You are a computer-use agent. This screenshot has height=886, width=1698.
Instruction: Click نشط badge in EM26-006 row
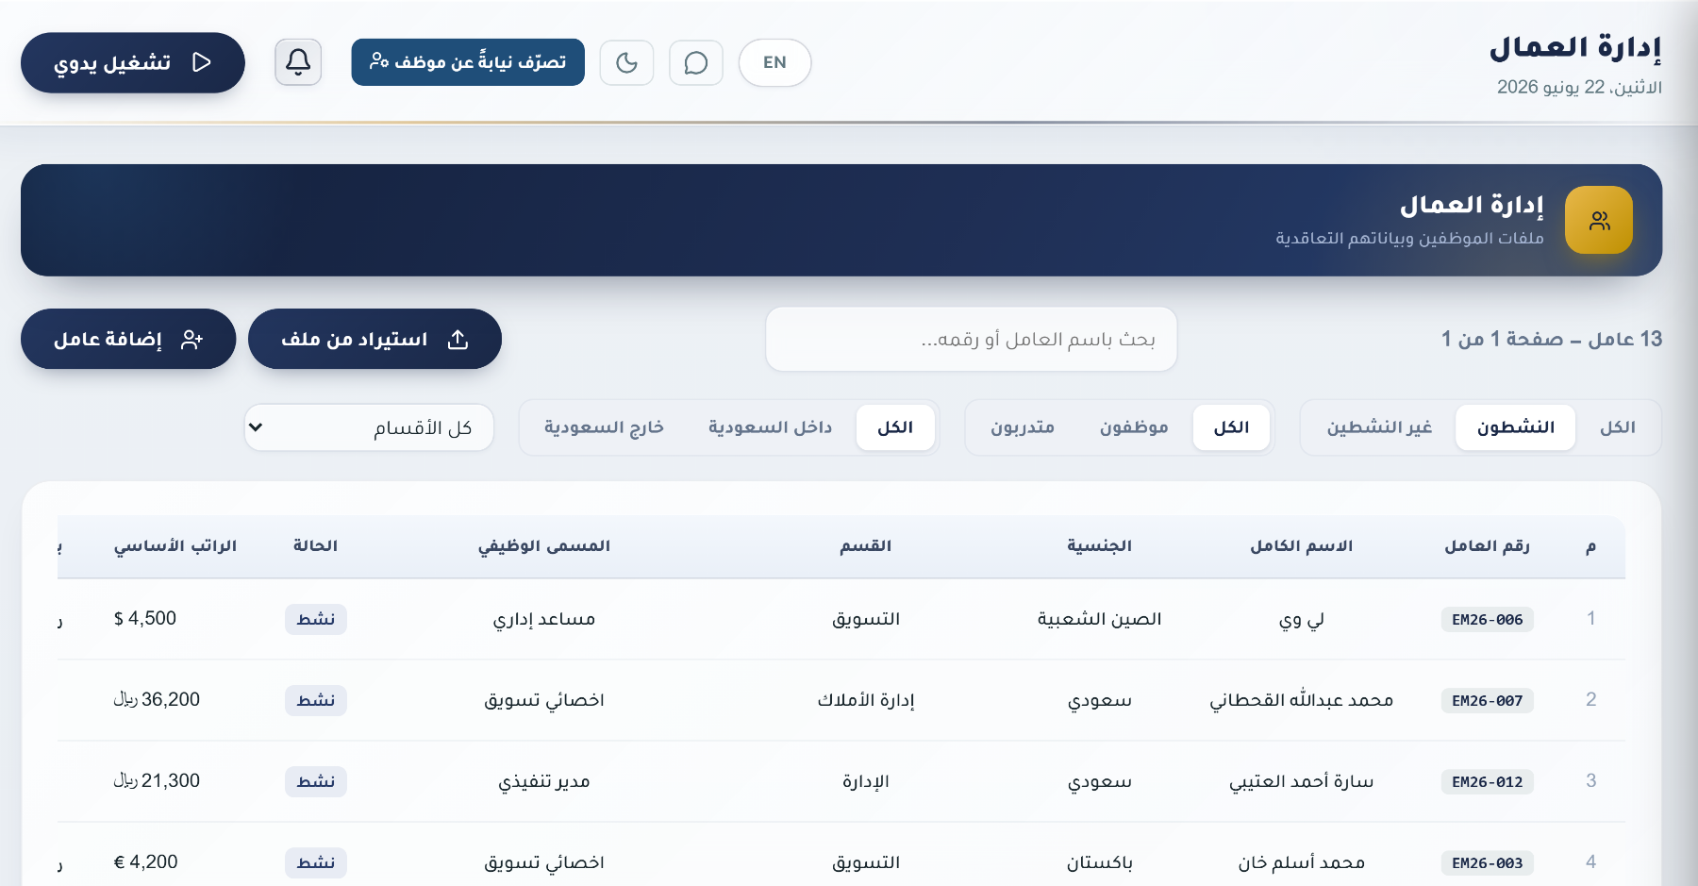[x=316, y=620]
